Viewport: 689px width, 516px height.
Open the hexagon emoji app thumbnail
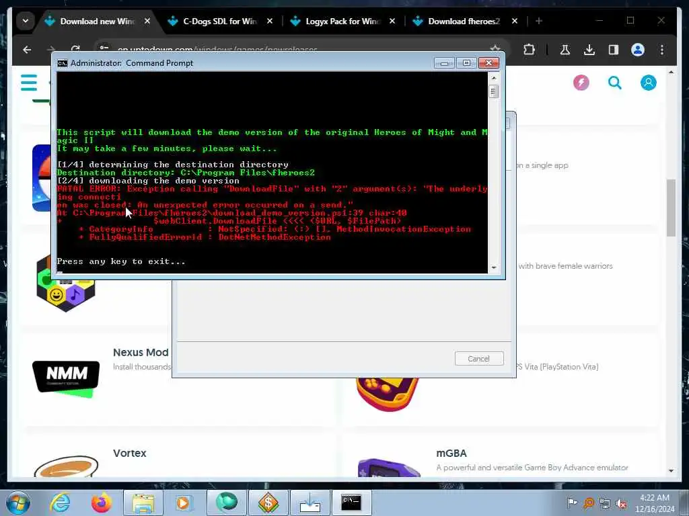point(66,284)
